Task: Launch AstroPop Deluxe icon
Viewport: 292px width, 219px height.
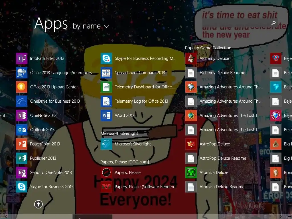Action: click(x=191, y=144)
